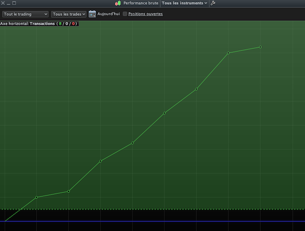Click the second-to-last point on the curve

(228, 52)
